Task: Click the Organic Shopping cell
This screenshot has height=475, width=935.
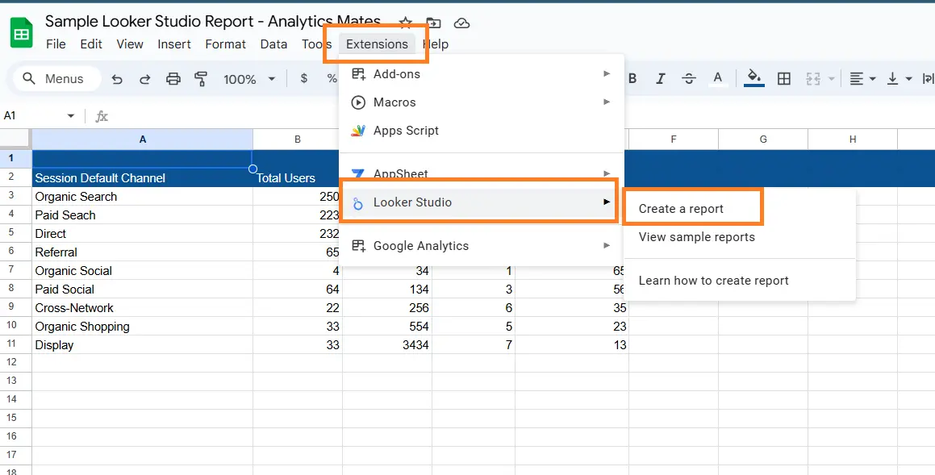Action: click(143, 327)
